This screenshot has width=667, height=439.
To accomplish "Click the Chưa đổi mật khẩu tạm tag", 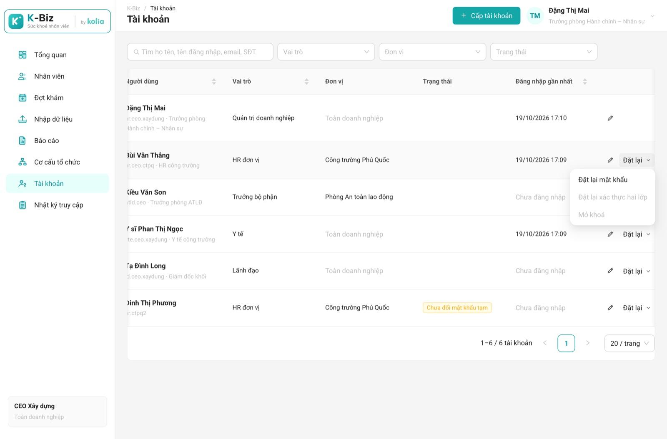I will (457, 308).
